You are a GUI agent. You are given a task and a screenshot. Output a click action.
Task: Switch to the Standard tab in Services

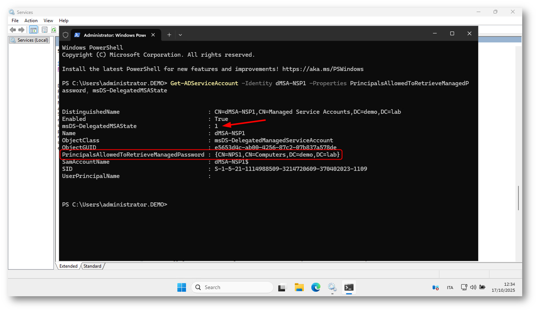coord(92,266)
